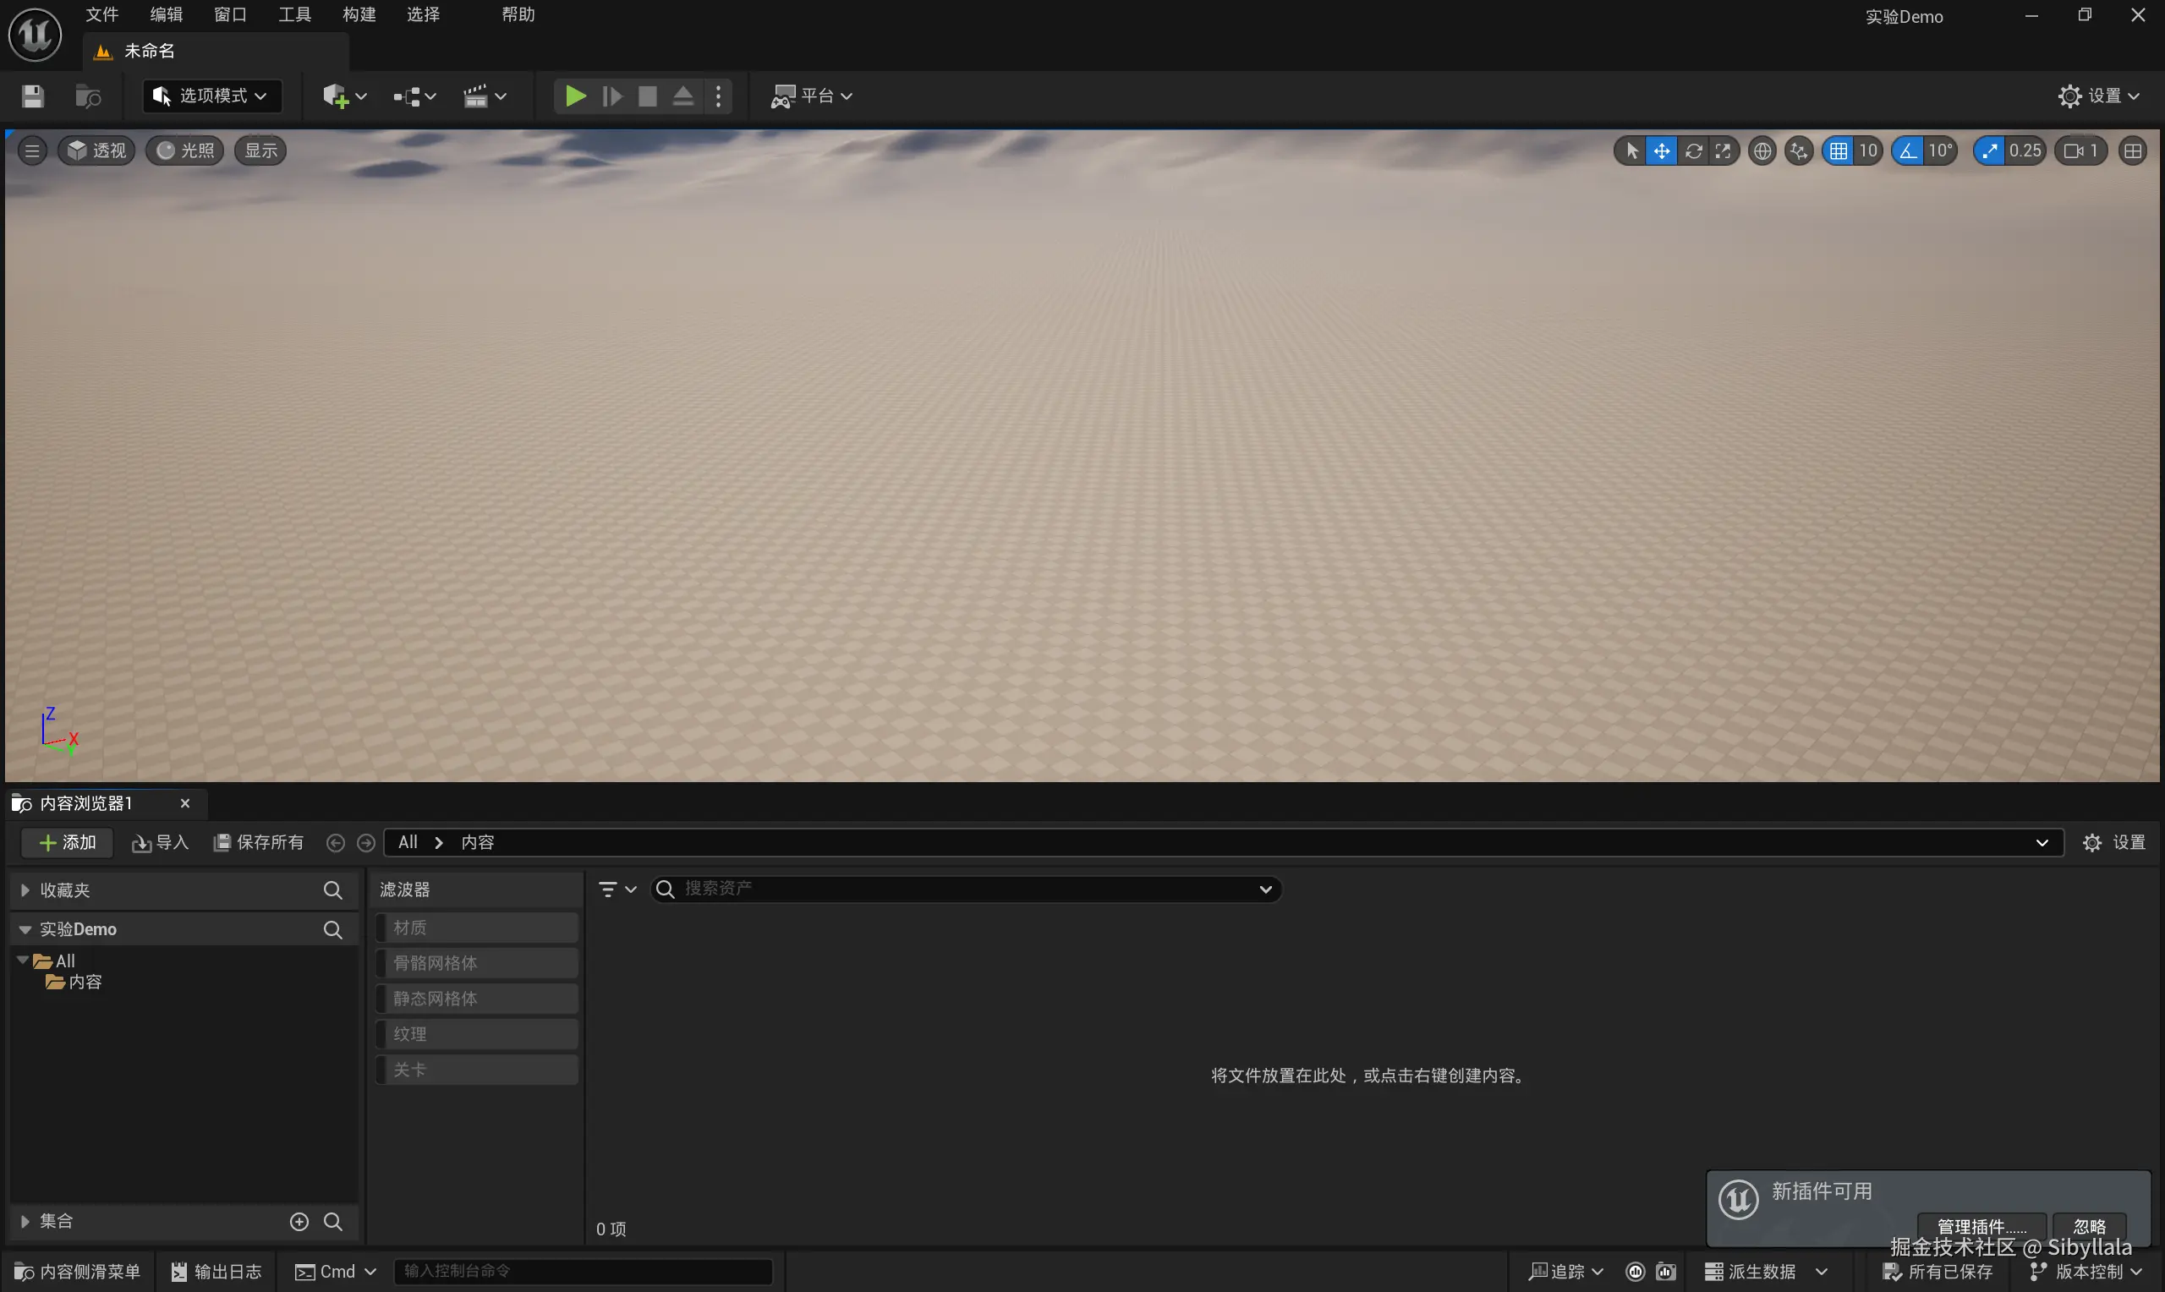Toggle scale snapping icon
Viewport: 2165px width, 1292px height.
1988,151
